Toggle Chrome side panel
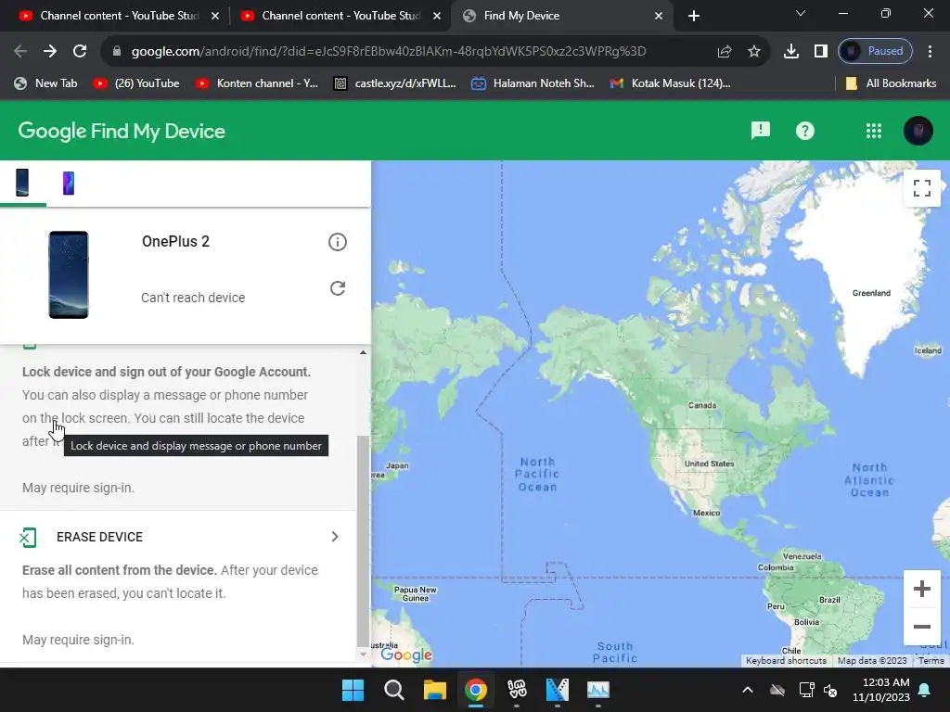Screen dimensions: 950x712 (x=820, y=52)
